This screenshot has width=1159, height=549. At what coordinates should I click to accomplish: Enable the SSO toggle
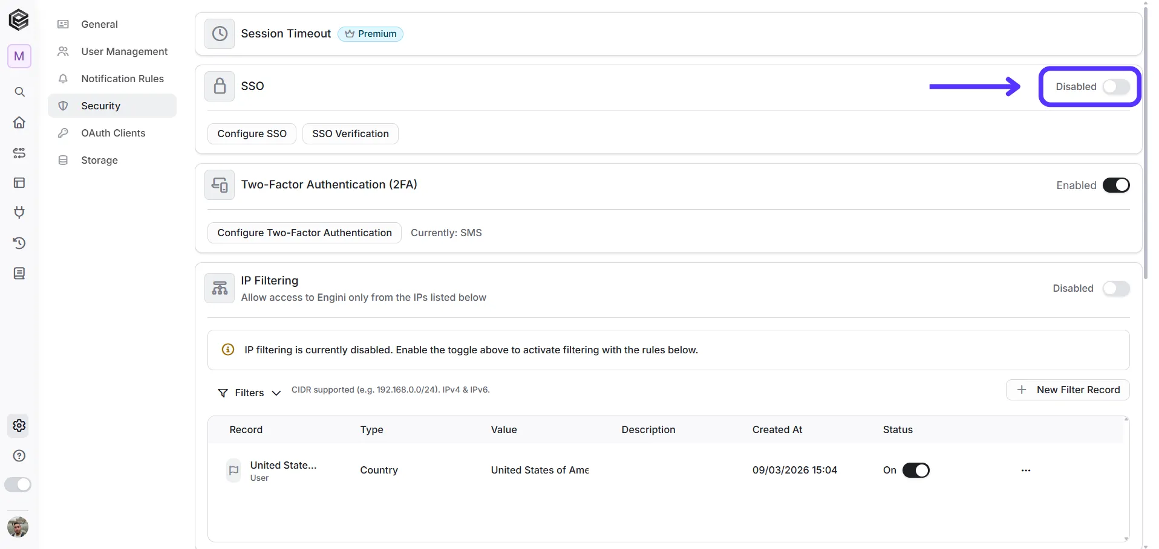click(1116, 87)
